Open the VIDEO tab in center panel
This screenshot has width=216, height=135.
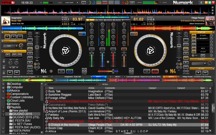click(100, 20)
